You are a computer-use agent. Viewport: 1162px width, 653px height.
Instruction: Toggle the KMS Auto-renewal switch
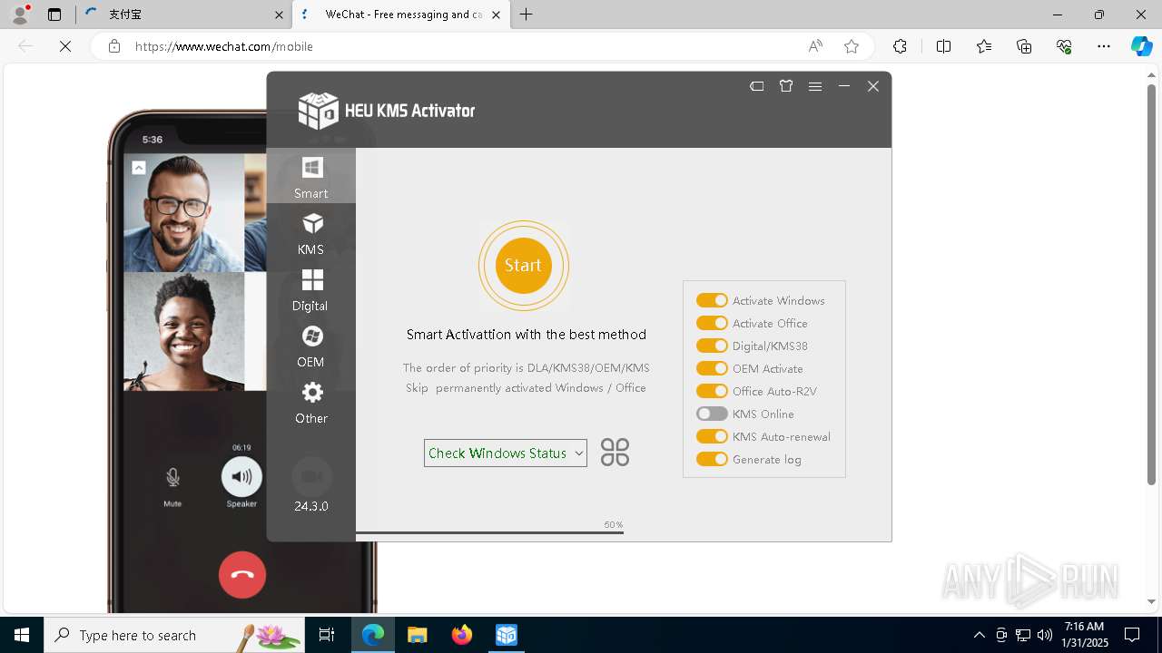pos(712,436)
